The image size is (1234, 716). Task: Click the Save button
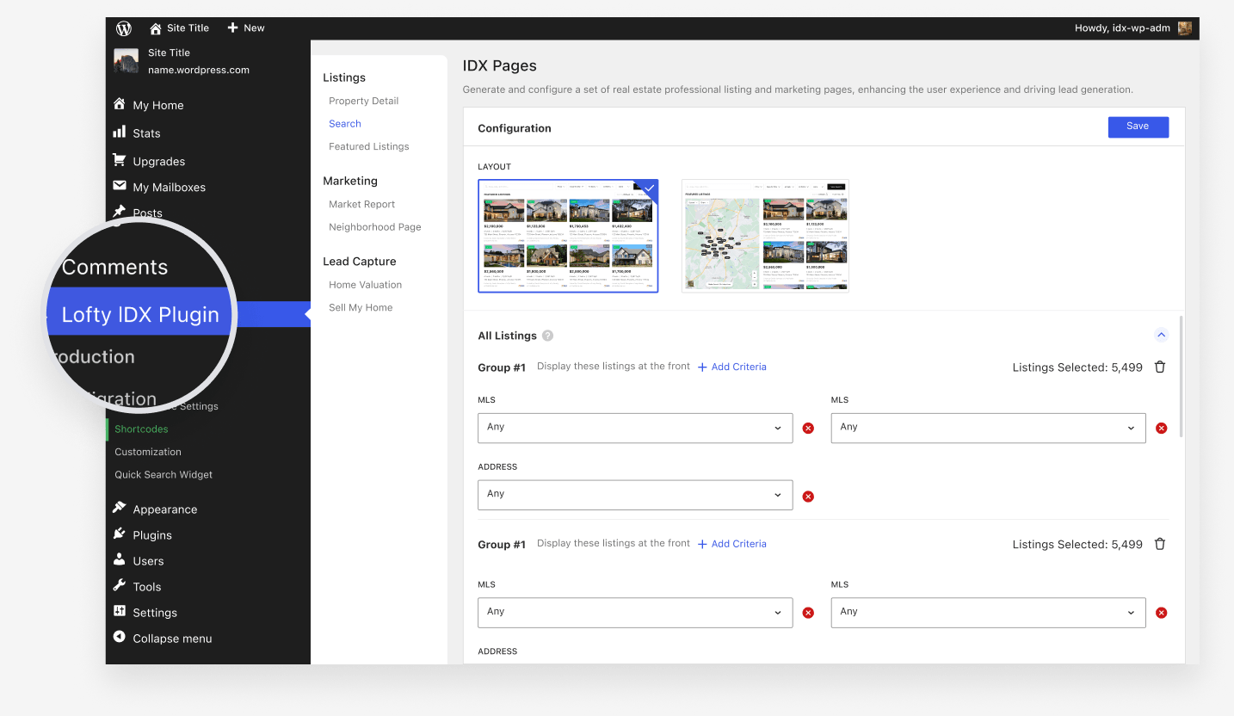[1138, 127]
